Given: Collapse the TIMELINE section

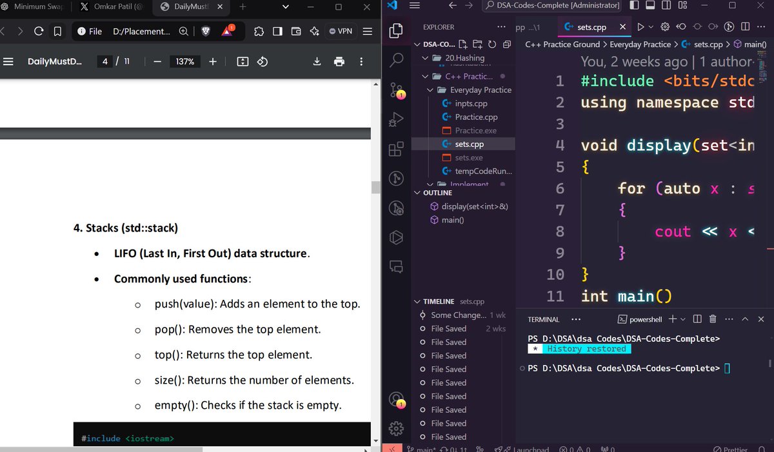Looking at the screenshot, I should [x=417, y=301].
